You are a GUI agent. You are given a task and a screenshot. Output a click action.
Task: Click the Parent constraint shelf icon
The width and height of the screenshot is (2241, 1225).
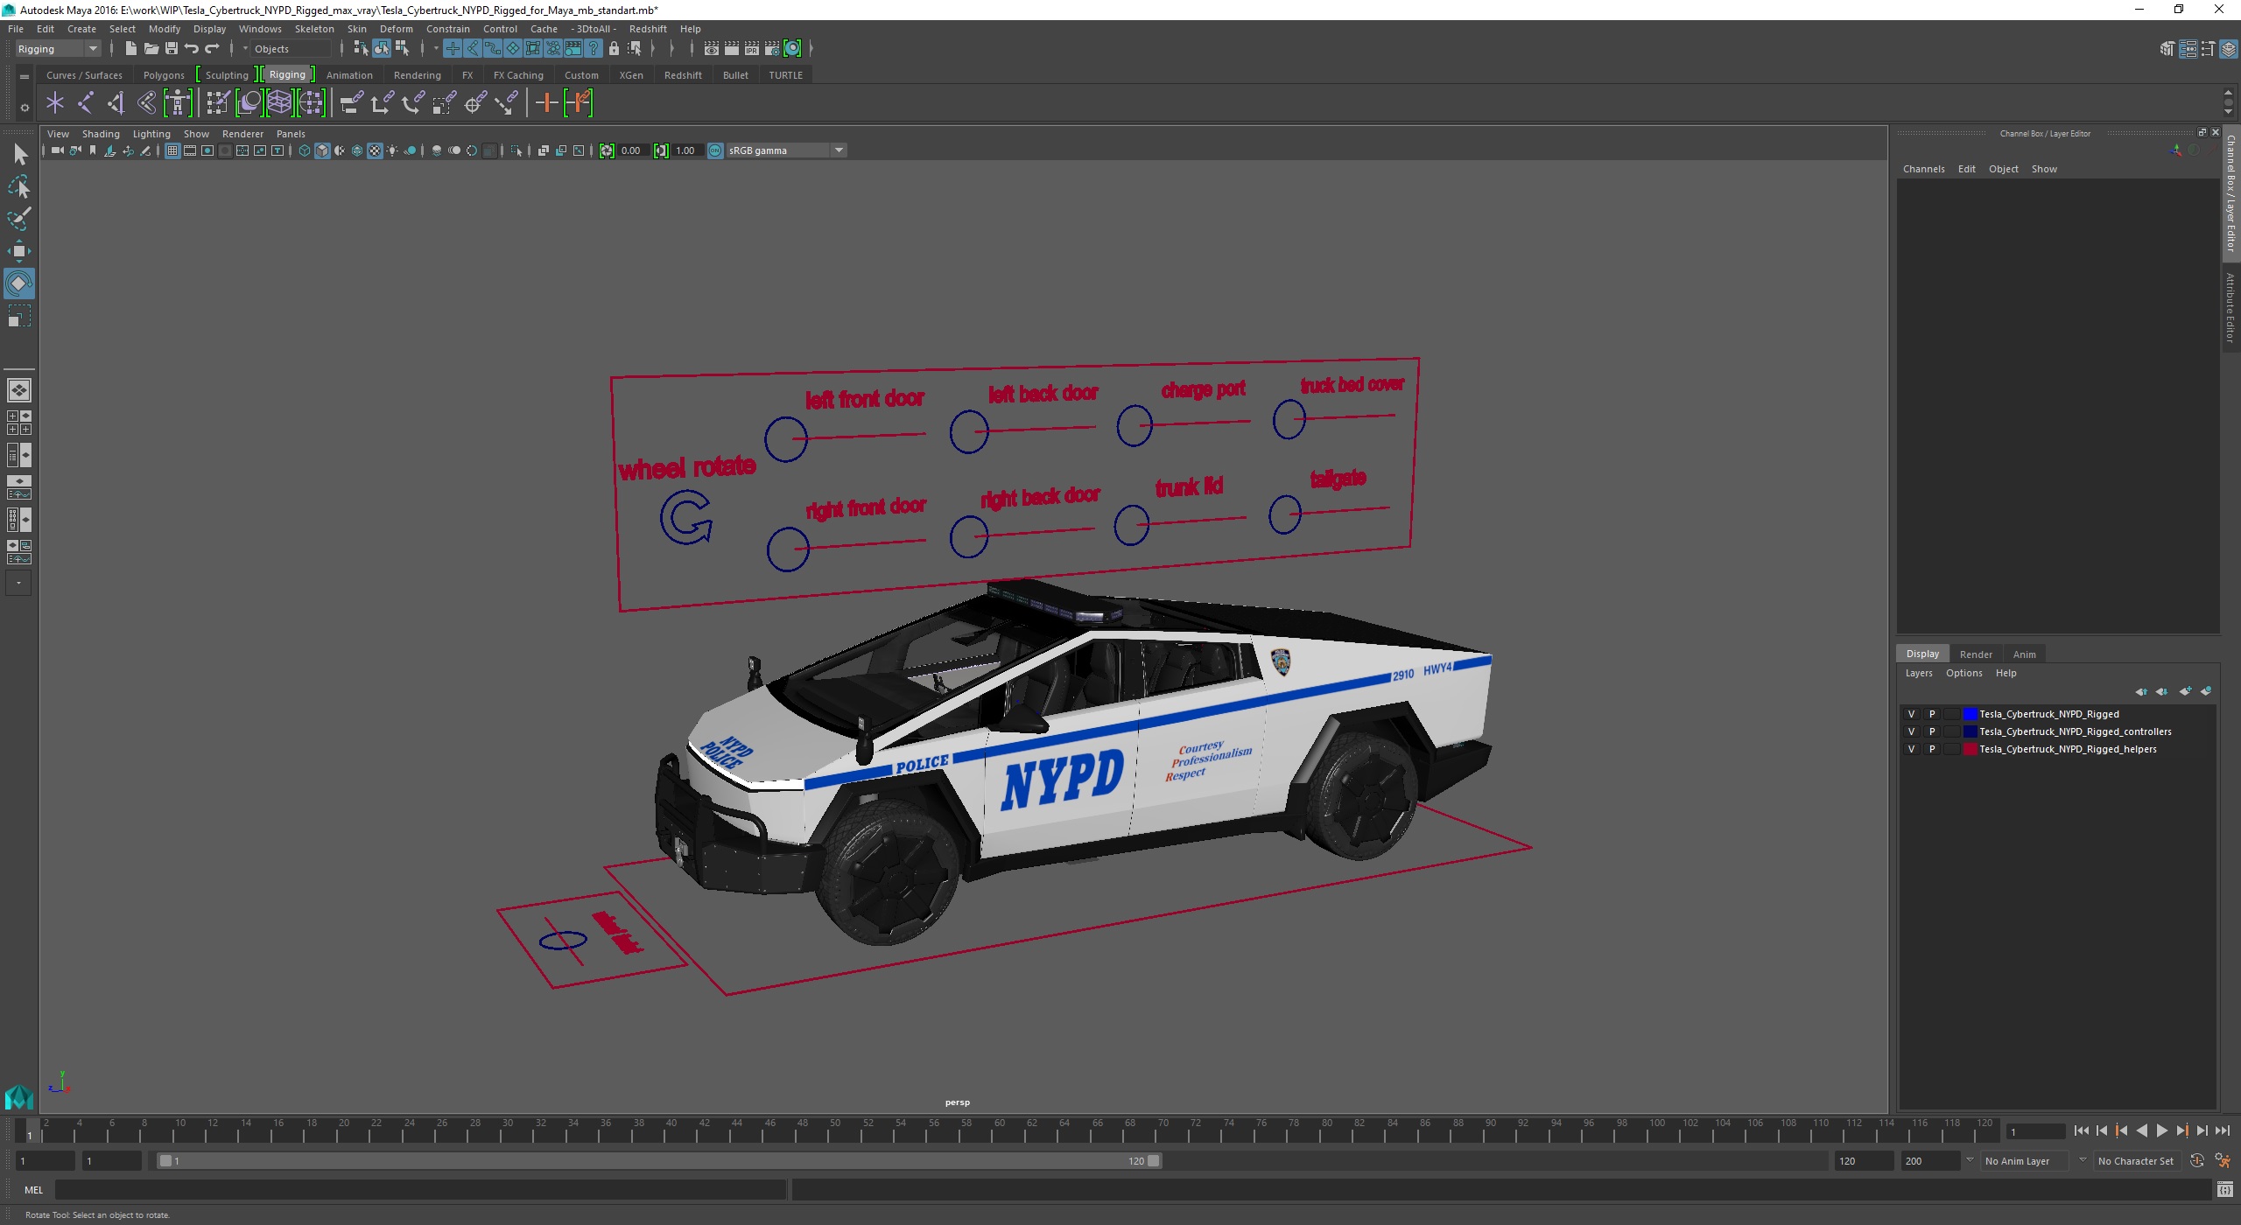[351, 103]
